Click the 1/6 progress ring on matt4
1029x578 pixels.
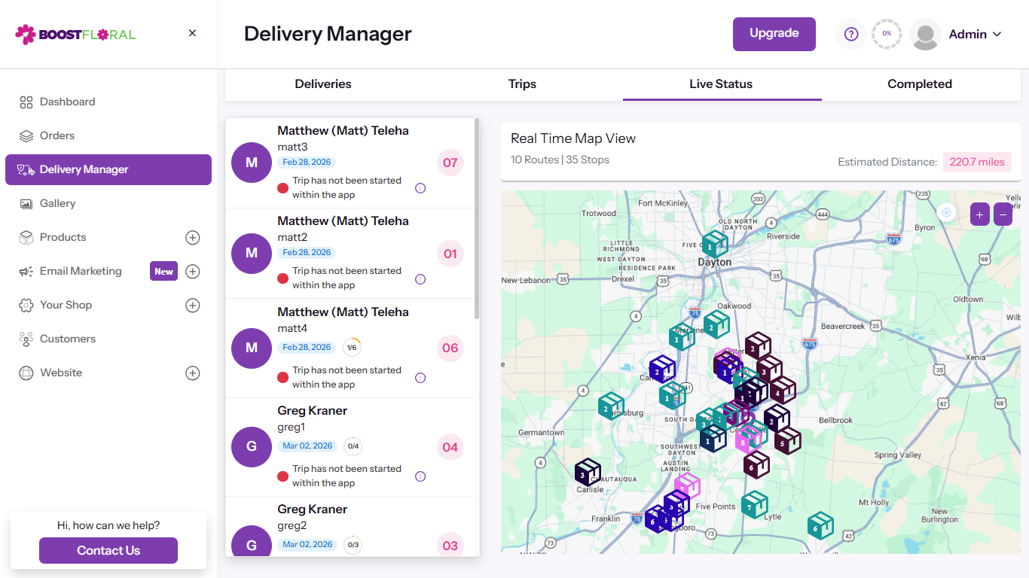coord(352,348)
